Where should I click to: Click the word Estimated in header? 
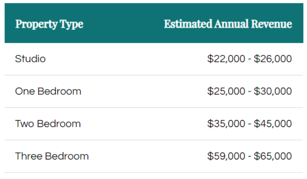point(188,24)
